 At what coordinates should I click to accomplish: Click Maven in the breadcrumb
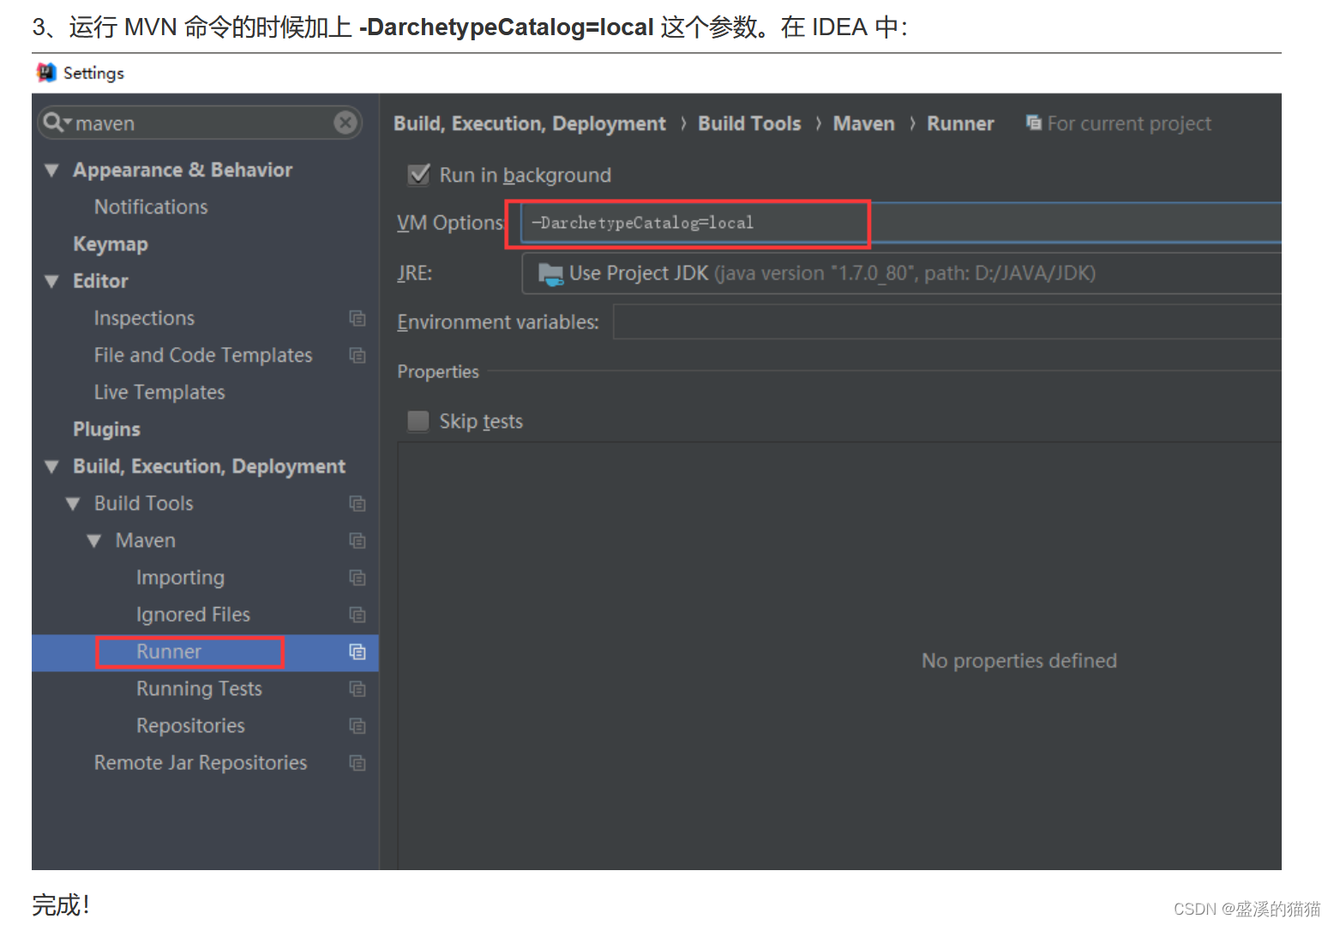point(863,123)
